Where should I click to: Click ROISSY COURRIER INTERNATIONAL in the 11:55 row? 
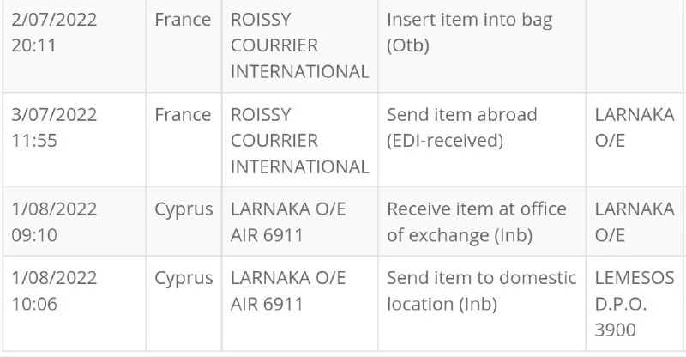(300, 141)
